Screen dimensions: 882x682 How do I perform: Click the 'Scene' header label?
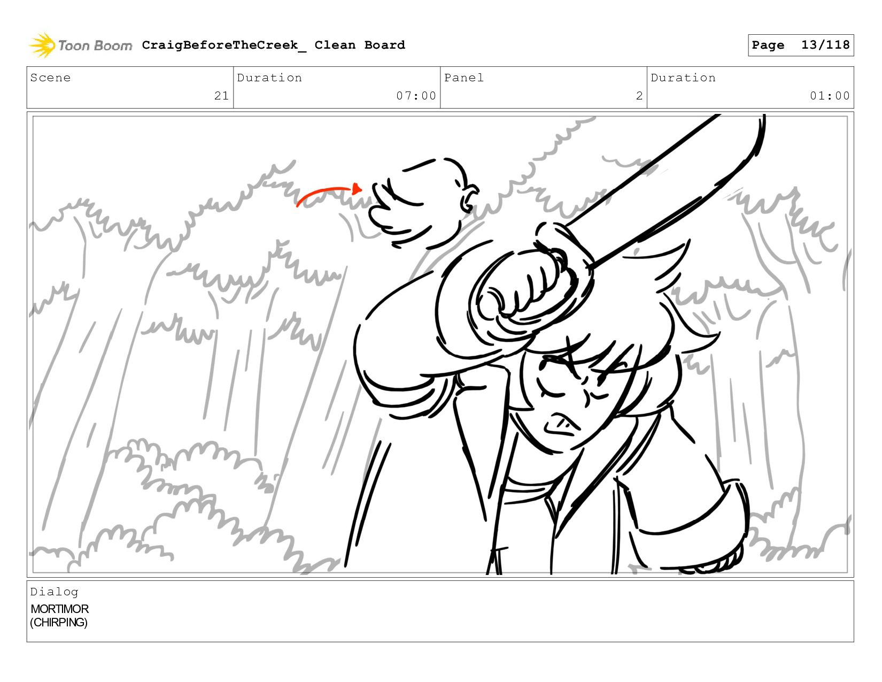(50, 78)
